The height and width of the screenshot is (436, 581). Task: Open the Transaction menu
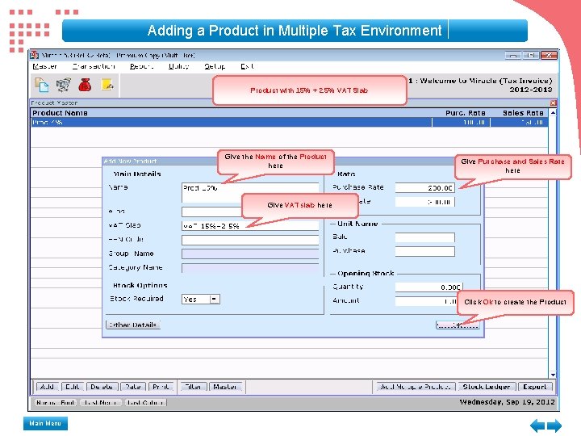(x=94, y=66)
